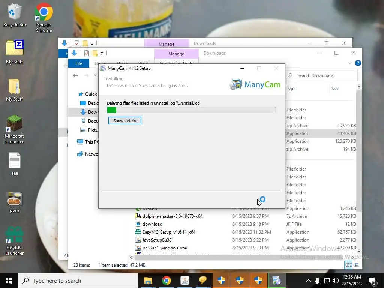Expand the Explorer ribbon chevron
The height and width of the screenshot is (288, 384).
pos(350,63)
